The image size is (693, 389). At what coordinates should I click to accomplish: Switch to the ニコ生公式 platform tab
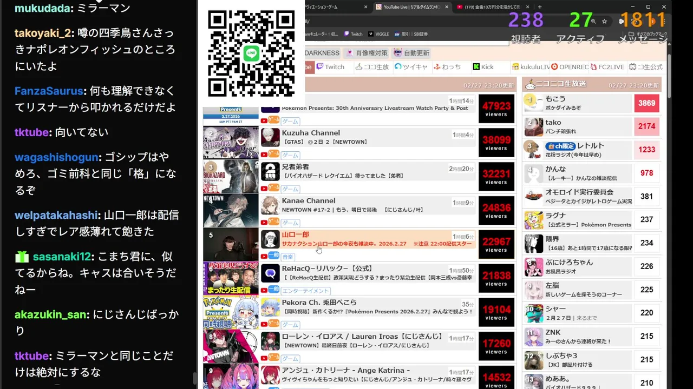point(646,67)
